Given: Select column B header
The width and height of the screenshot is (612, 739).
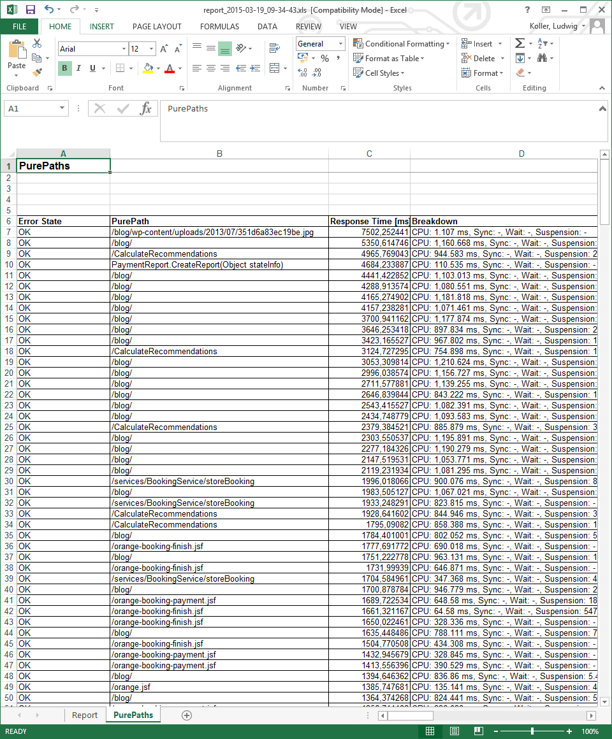Looking at the screenshot, I should 219,154.
